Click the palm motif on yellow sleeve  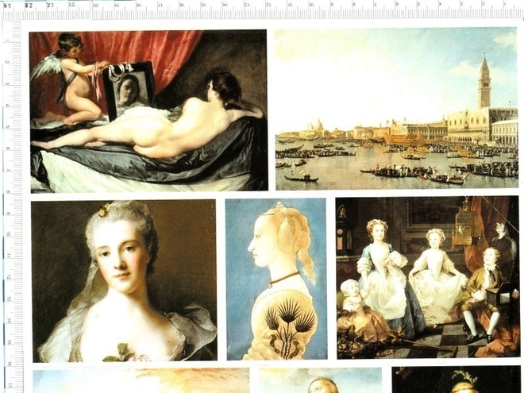click(x=290, y=326)
